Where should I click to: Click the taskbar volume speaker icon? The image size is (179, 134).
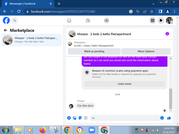coord(158,130)
